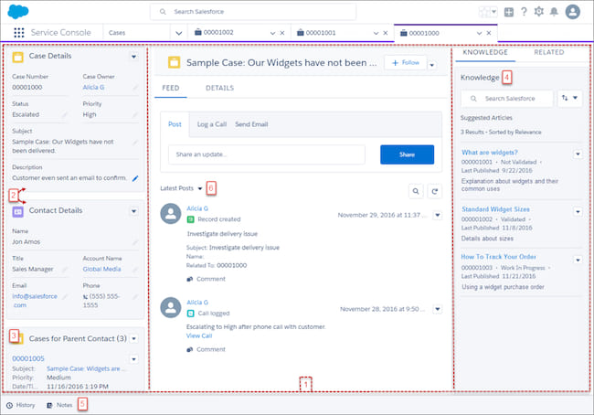
Task: Expand the Case Details dropdown arrow
Action: (134, 57)
